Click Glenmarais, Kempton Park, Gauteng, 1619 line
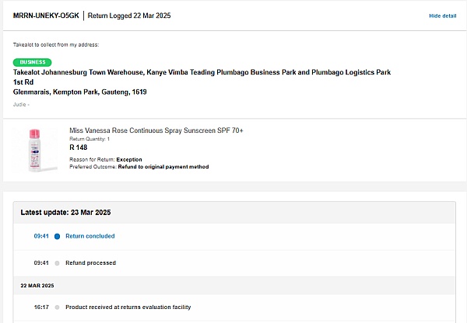The width and height of the screenshot is (467, 323). 80,92
